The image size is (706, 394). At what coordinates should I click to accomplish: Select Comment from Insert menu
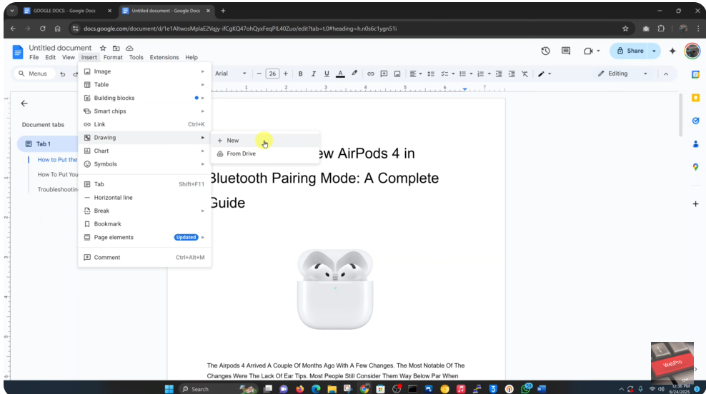pos(144,258)
